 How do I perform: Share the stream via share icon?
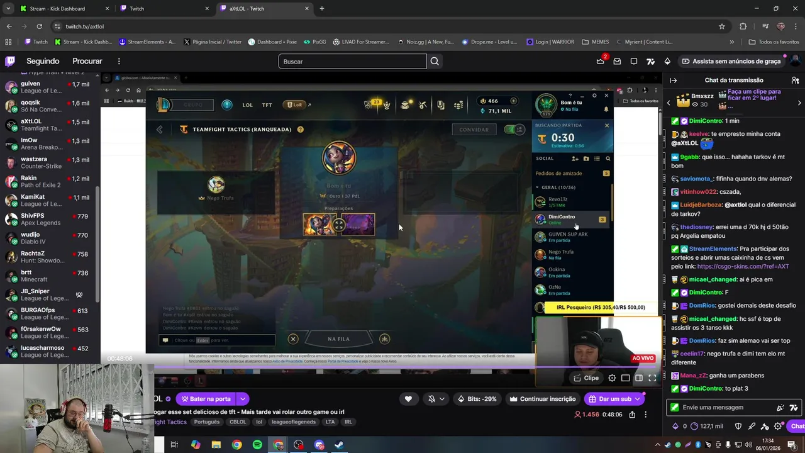coord(632,415)
